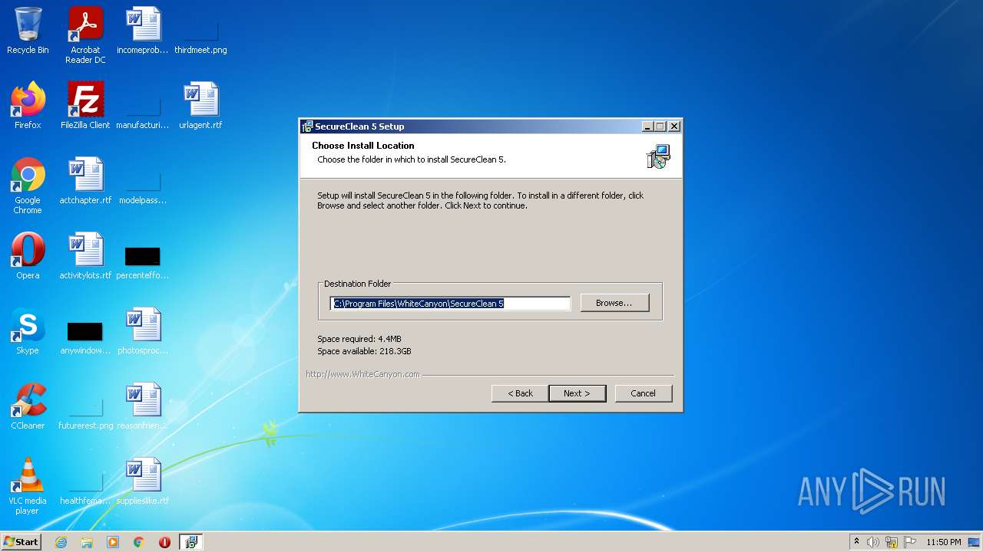This screenshot has height=552, width=983.
Task: Open Windows Explorer from taskbar
Action: click(87, 542)
